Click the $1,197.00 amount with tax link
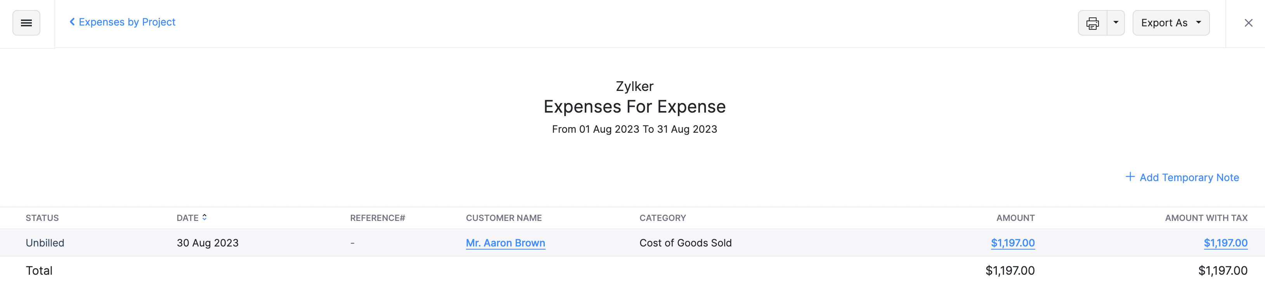This screenshot has height=284, width=1265. 1226,243
